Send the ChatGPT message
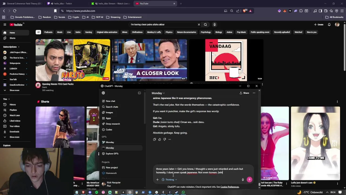 [249, 180]
